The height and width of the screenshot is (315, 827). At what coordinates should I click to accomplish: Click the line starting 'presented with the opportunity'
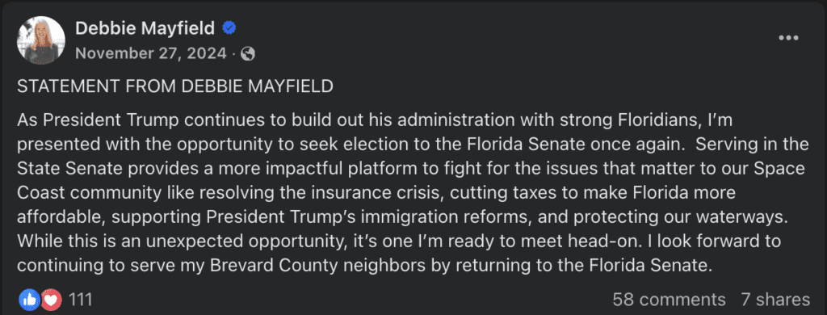pos(413,145)
